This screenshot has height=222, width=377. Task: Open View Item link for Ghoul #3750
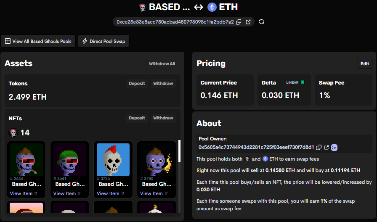tap(151, 193)
